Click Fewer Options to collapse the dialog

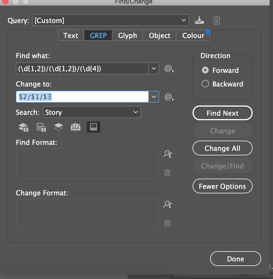coord(222,186)
